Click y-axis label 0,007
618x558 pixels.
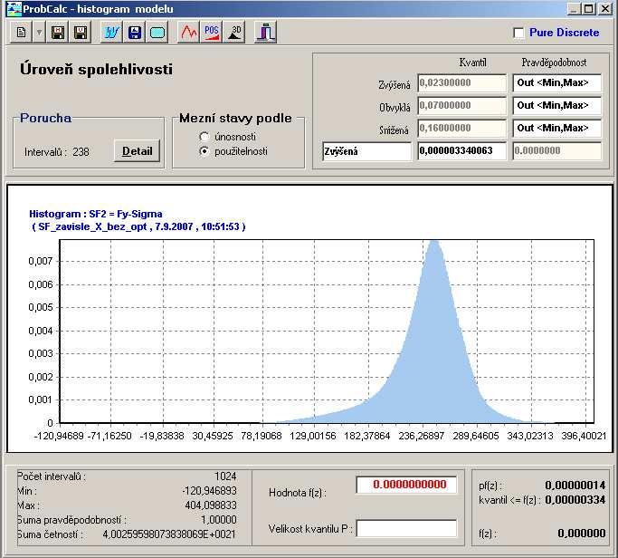(x=41, y=261)
